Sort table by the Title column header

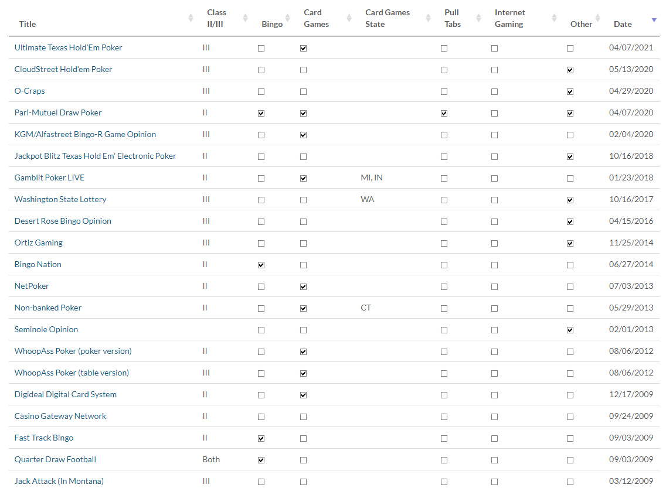tap(28, 24)
